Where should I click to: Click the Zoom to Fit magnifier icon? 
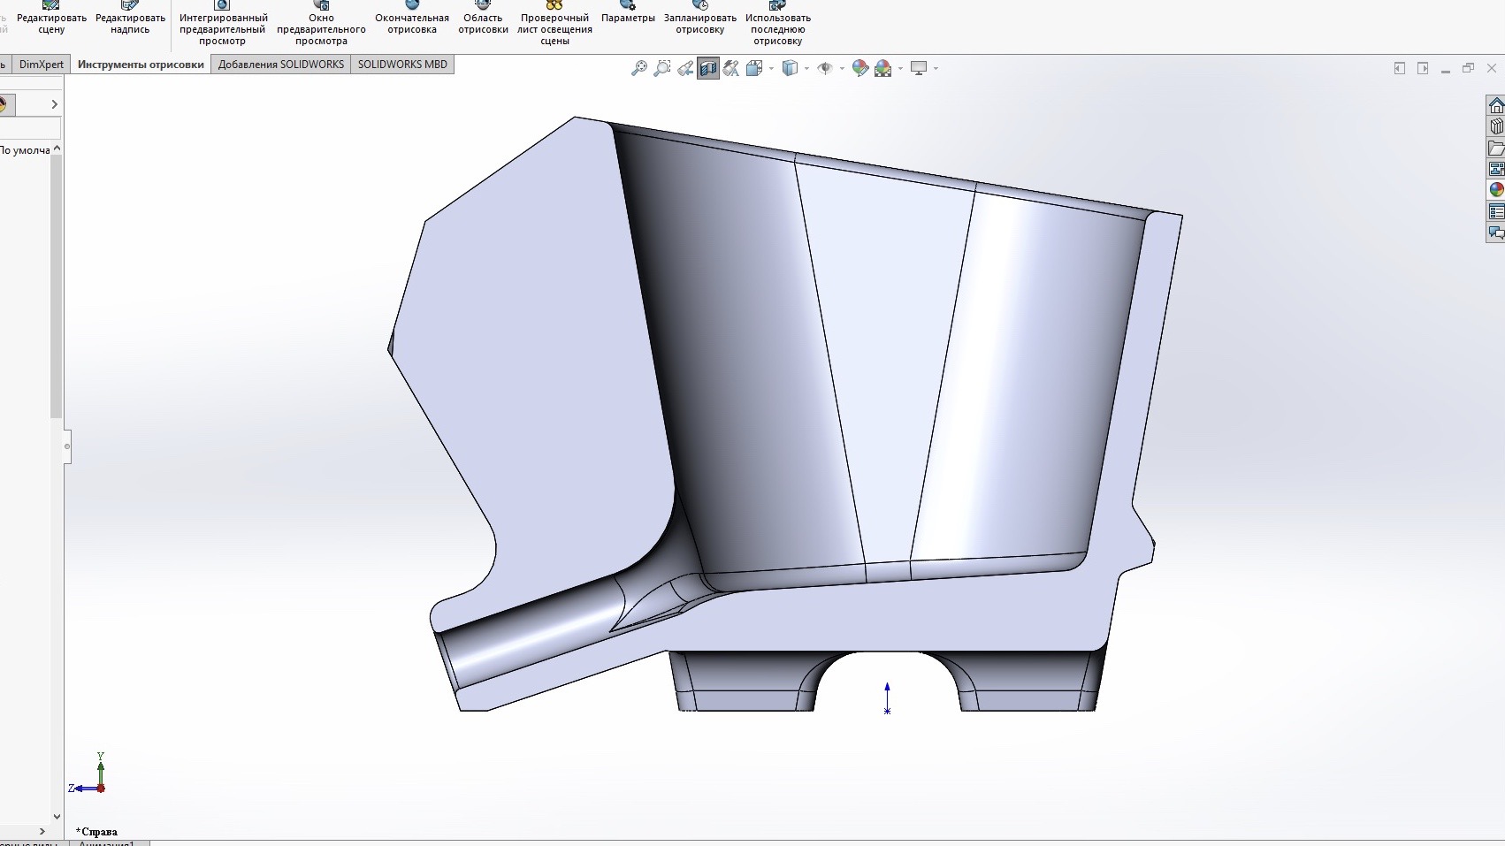pyautogui.click(x=638, y=68)
